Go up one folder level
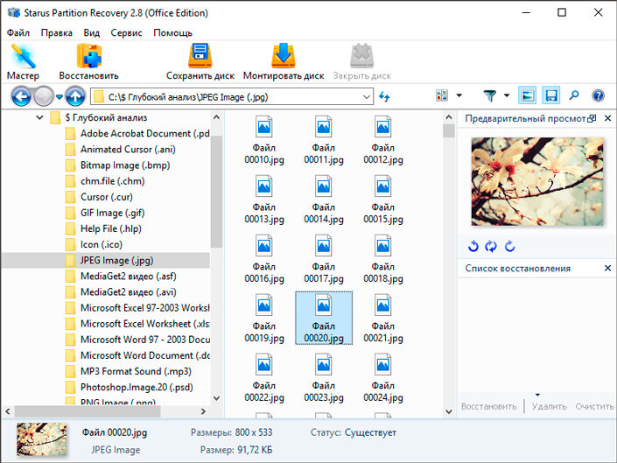Screen dimensions: 617x463 point(75,96)
